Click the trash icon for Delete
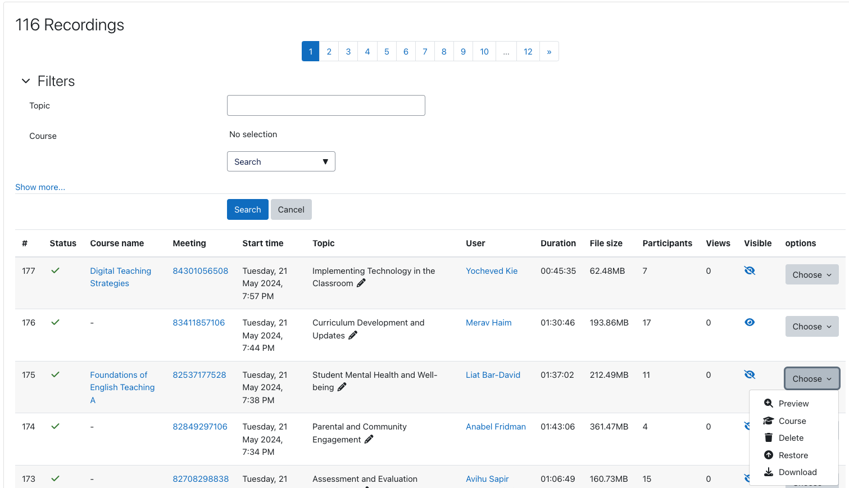 [x=769, y=438]
